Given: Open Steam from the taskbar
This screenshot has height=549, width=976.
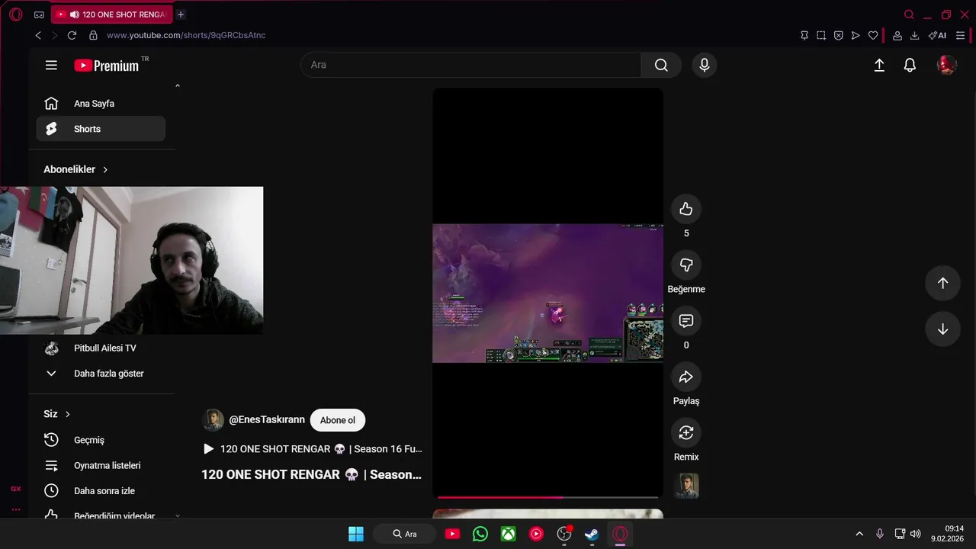Looking at the screenshot, I should click(x=592, y=534).
